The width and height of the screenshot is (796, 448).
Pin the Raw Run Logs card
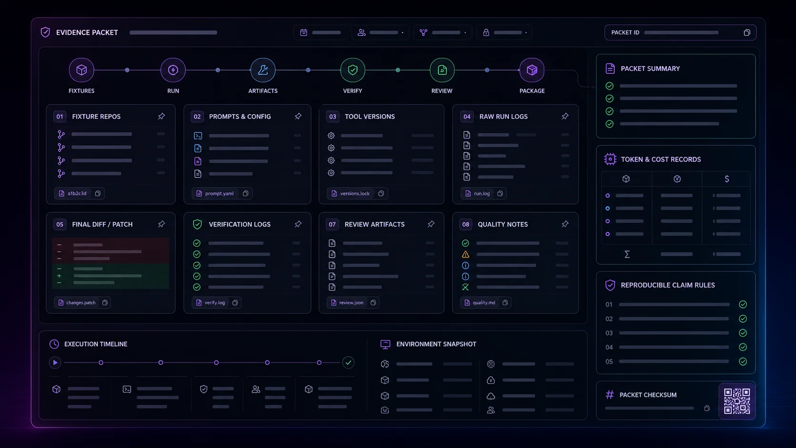click(565, 116)
